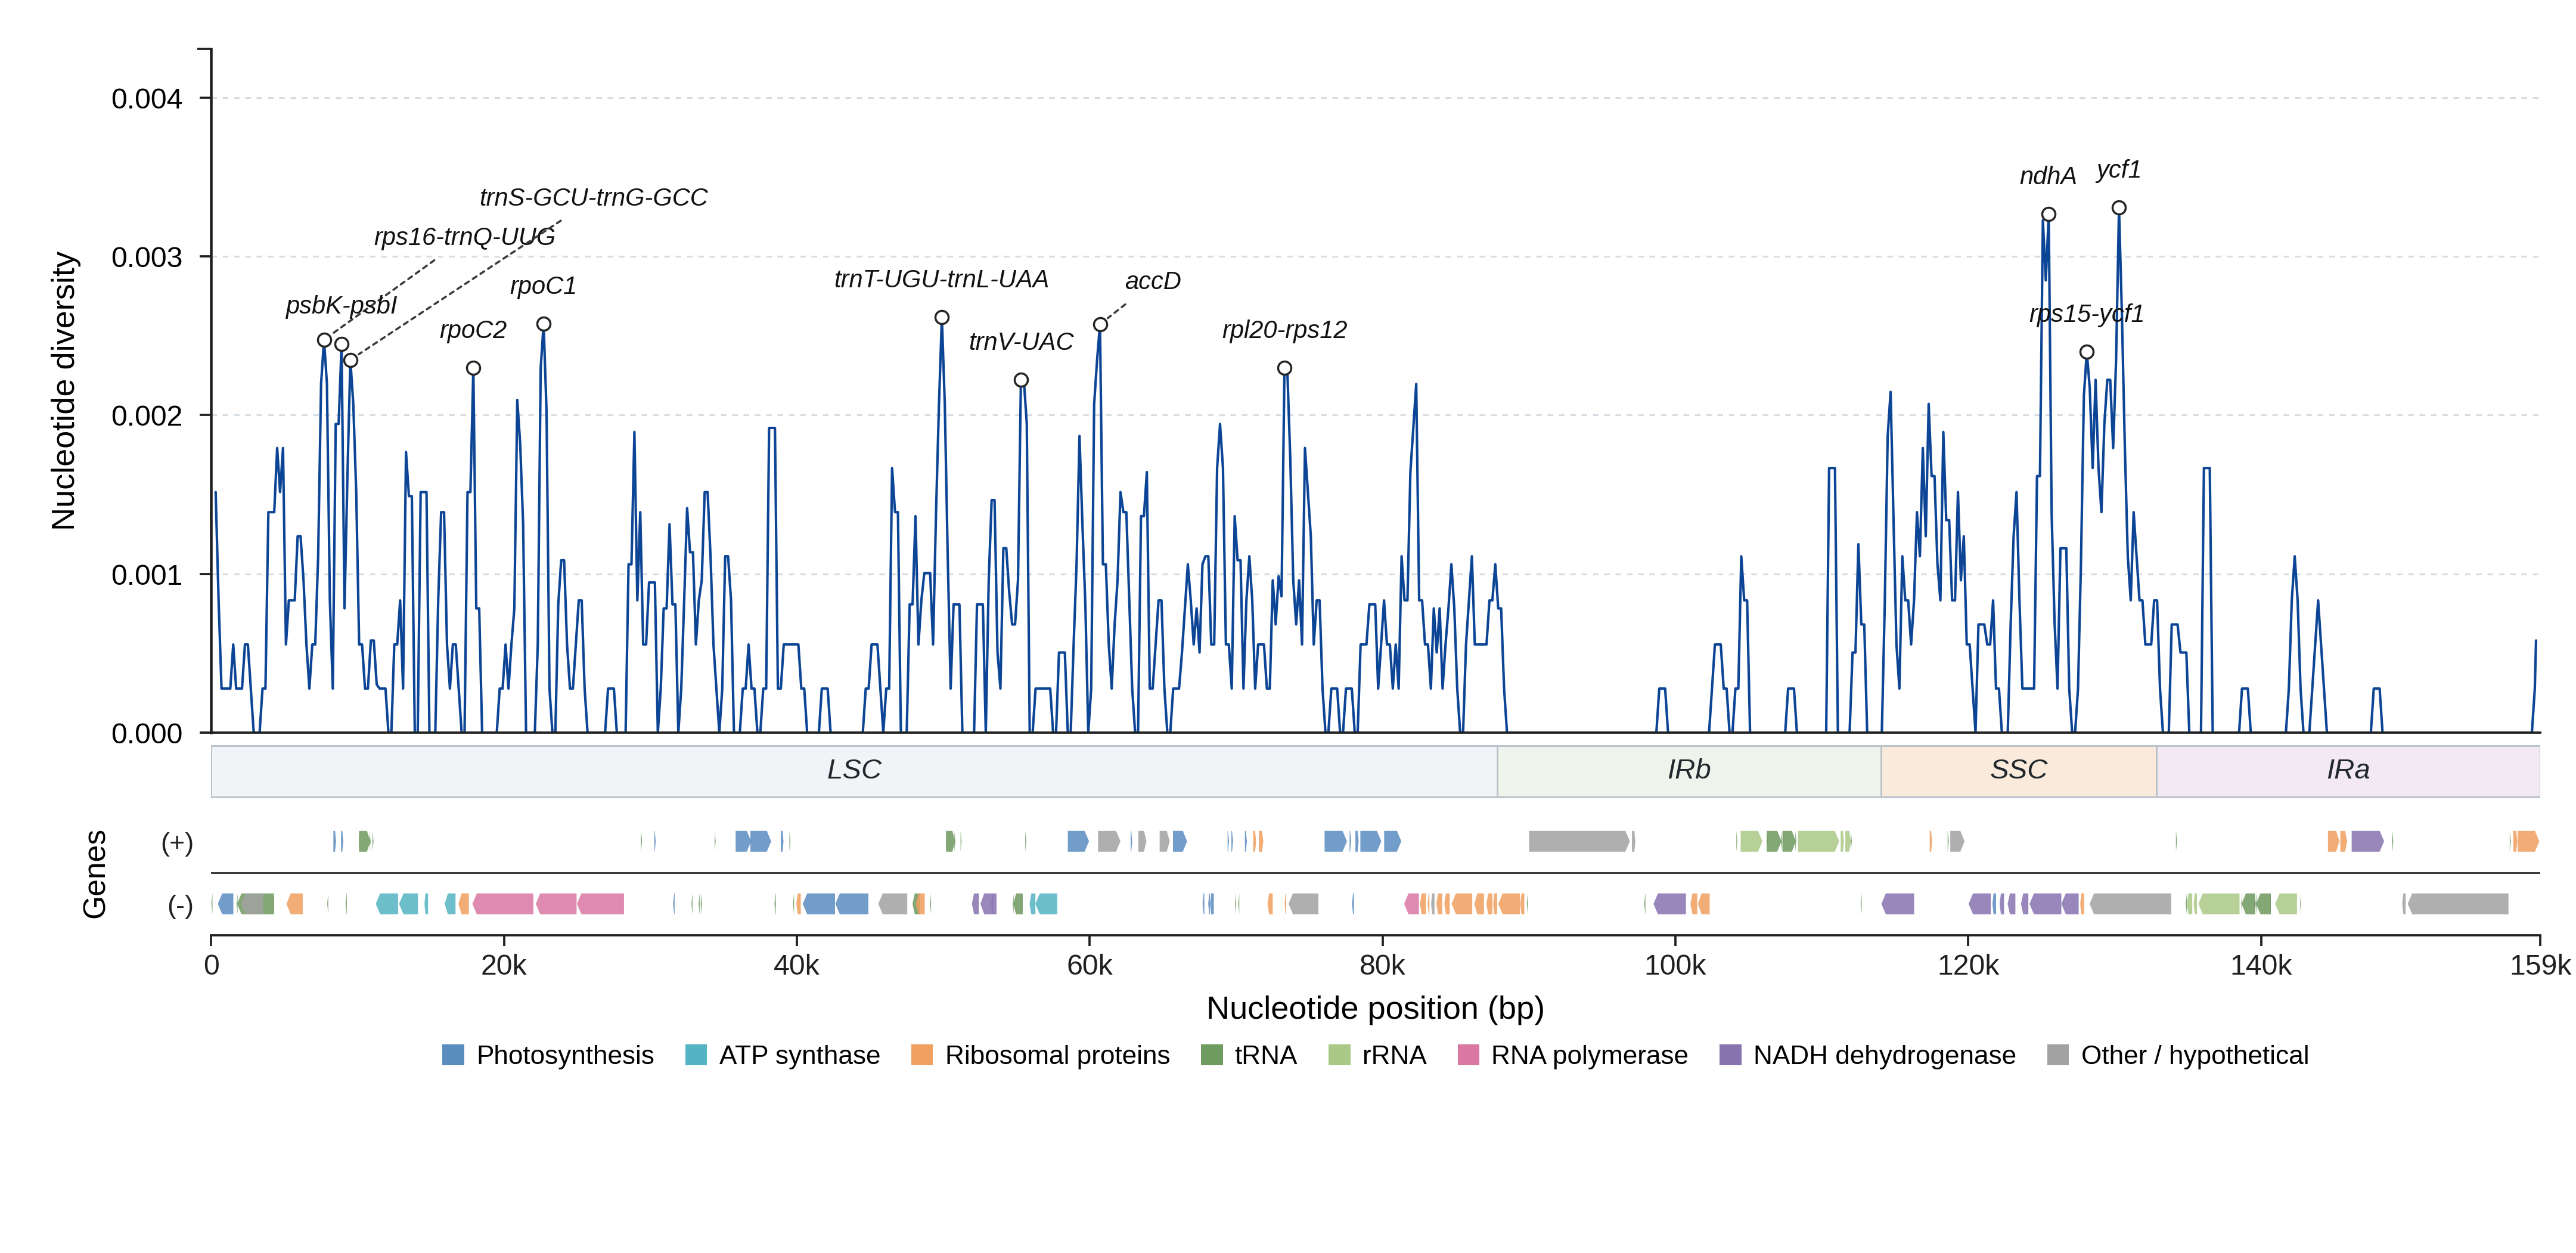The image size is (2576, 1253).
Task: Click the '60k' x-axis tick label
Action: click(x=1090, y=965)
